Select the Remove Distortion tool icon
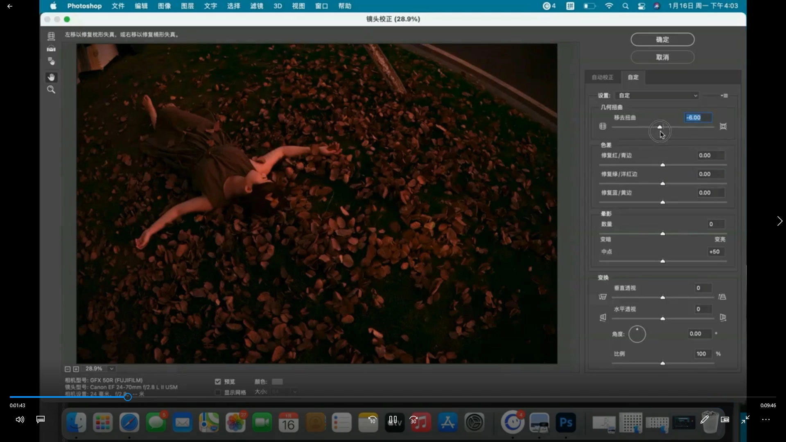Image resolution: width=786 pixels, height=442 pixels. point(51,36)
